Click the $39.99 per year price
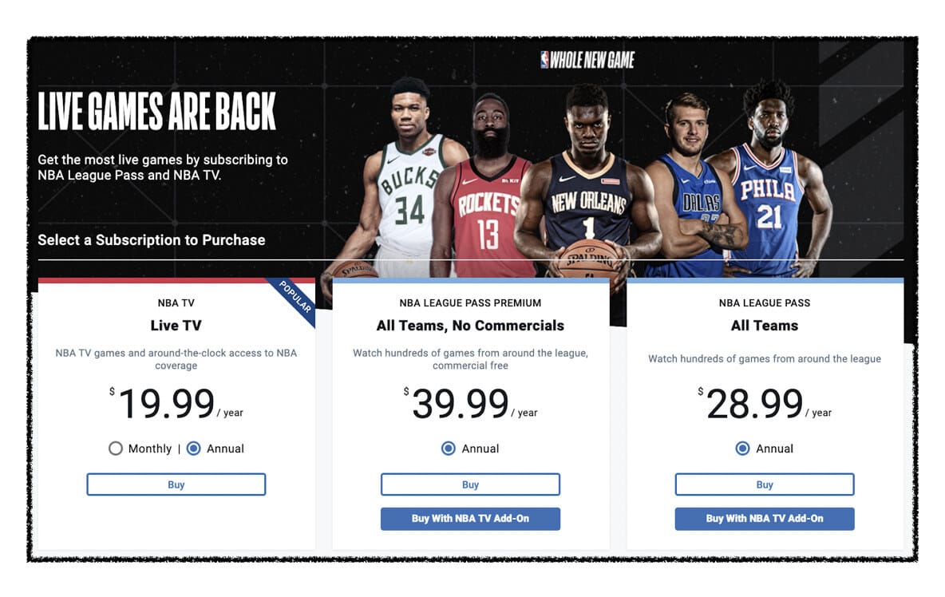Image resolution: width=945 pixels, height=597 pixels. (x=470, y=404)
